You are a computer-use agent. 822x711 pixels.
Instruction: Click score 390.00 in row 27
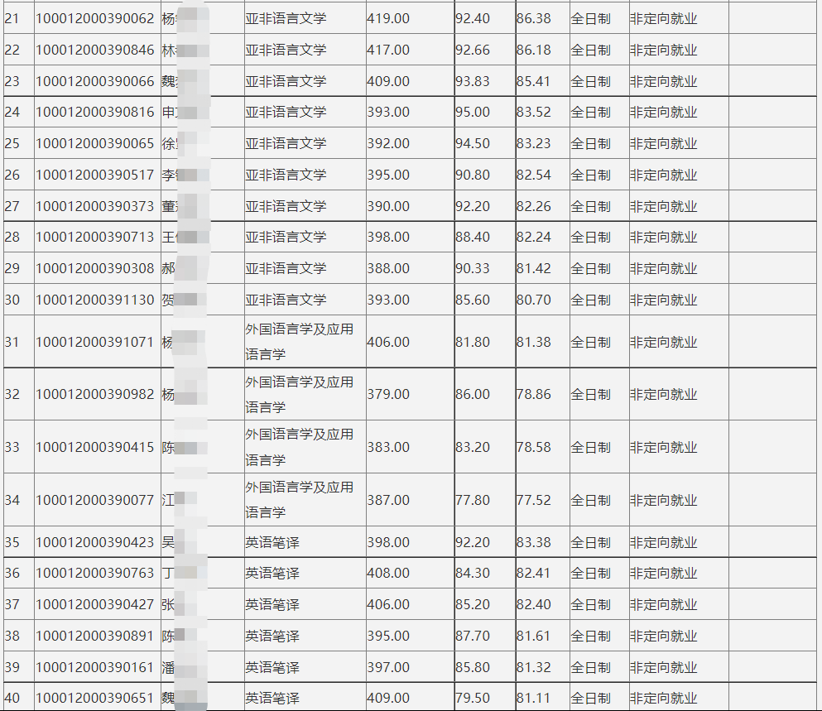tap(388, 207)
